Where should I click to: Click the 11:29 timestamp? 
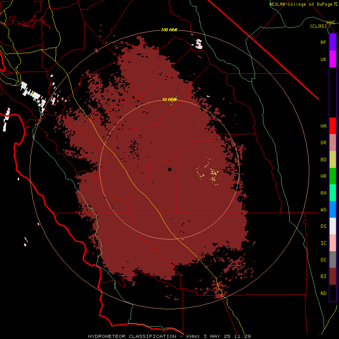tap(242, 336)
